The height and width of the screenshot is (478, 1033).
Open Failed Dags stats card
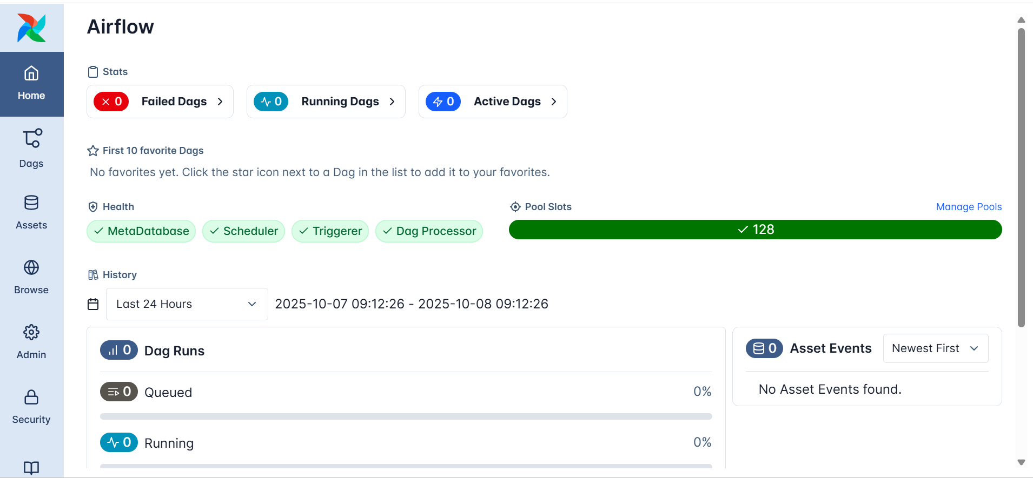160,102
